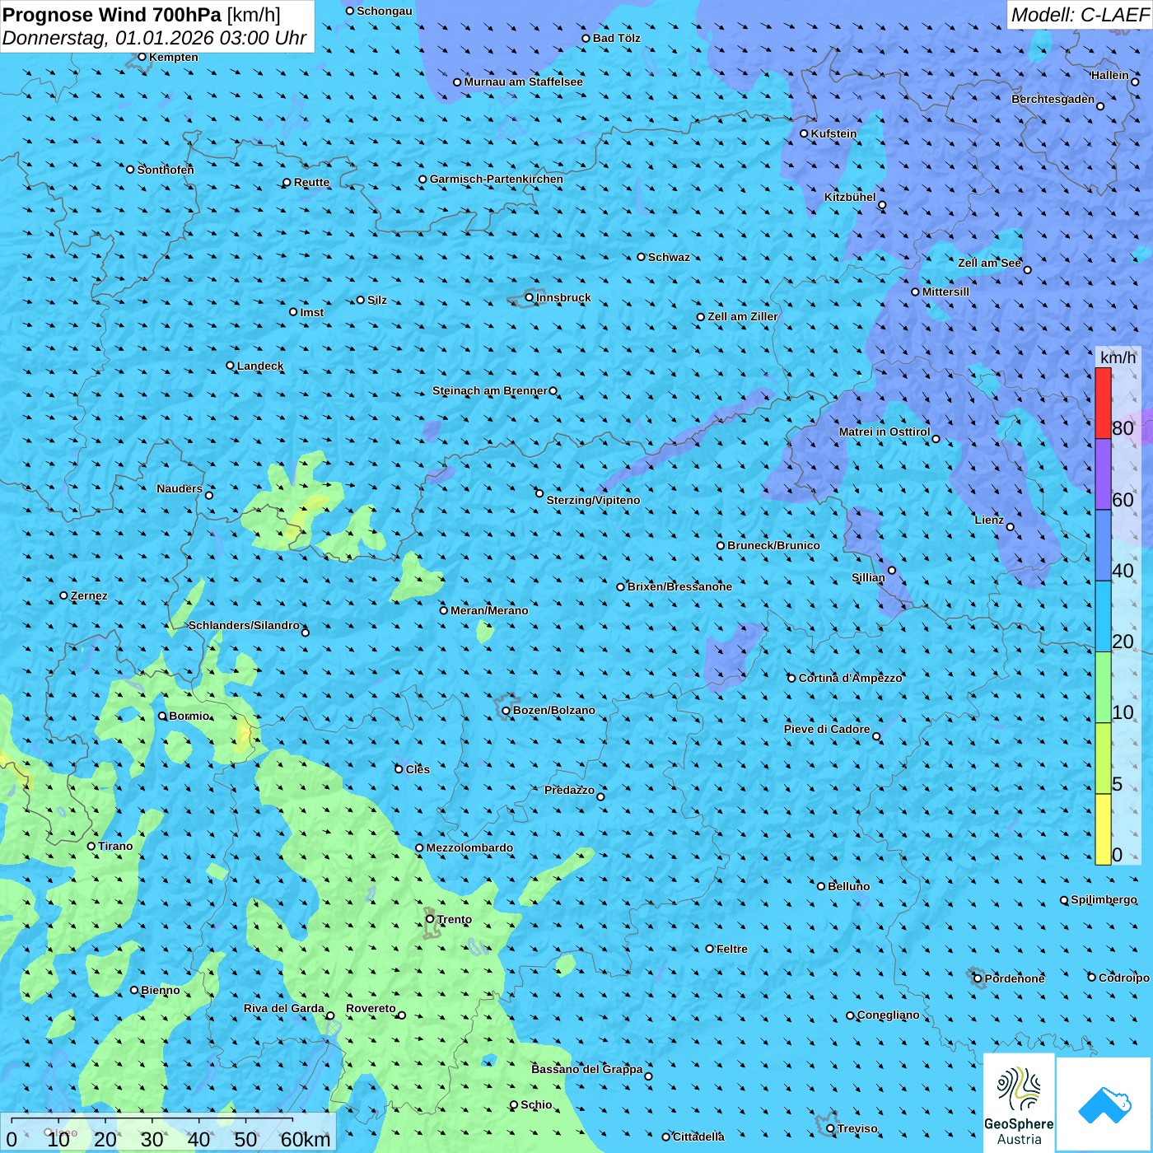Screen dimensions: 1153x1153
Task: Click the Pordenone label
Action: click(1015, 978)
